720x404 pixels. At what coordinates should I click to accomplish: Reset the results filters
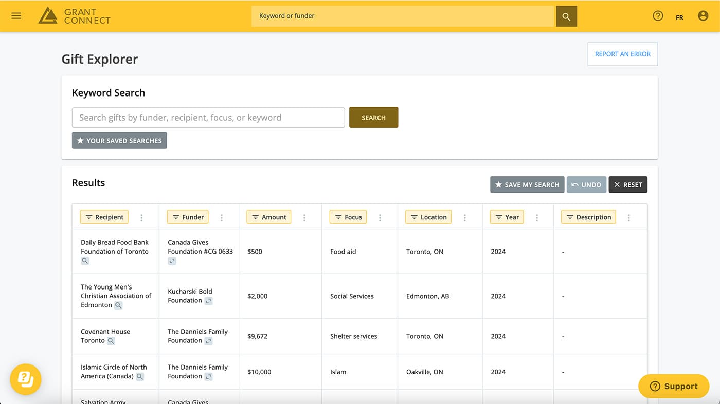[628, 185]
